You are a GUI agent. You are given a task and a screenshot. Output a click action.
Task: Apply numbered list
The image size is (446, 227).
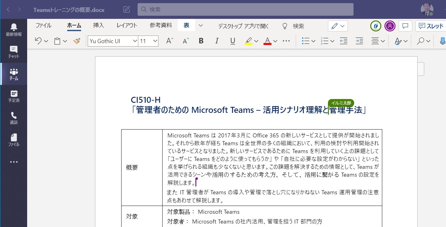click(x=324, y=41)
